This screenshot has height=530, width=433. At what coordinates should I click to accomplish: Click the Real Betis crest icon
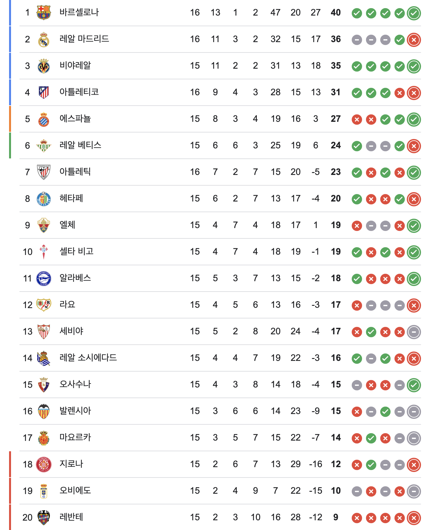44,146
